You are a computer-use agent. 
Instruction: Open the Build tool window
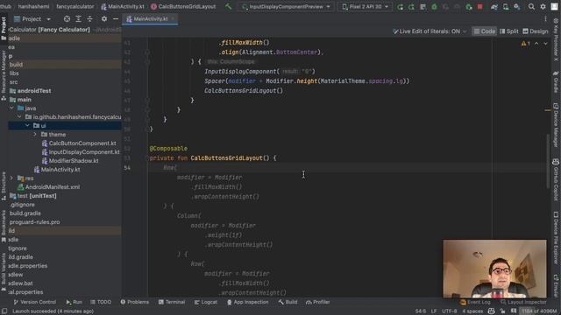288,302
